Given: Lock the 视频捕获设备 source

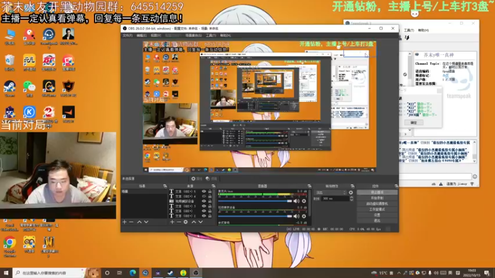Looking at the screenshot, I should coord(210,201).
